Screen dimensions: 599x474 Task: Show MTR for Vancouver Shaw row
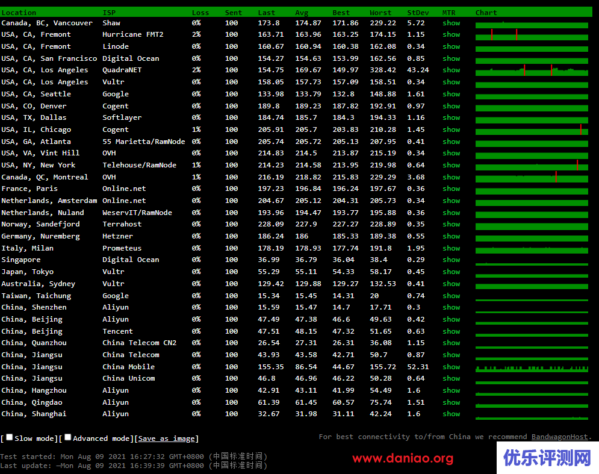(x=451, y=23)
